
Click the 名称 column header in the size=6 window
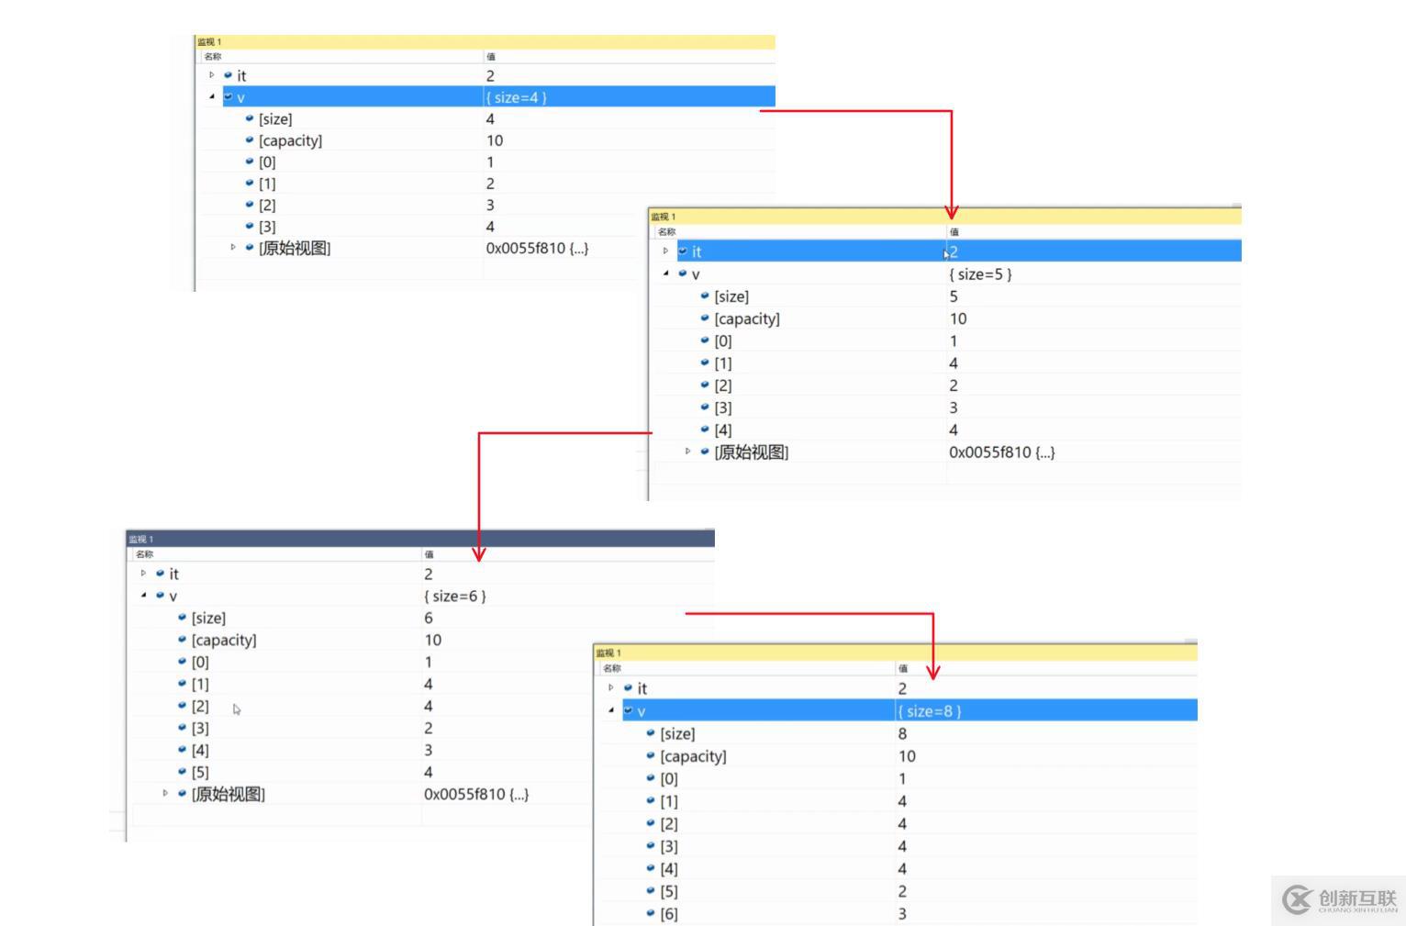[x=144, y=553]
